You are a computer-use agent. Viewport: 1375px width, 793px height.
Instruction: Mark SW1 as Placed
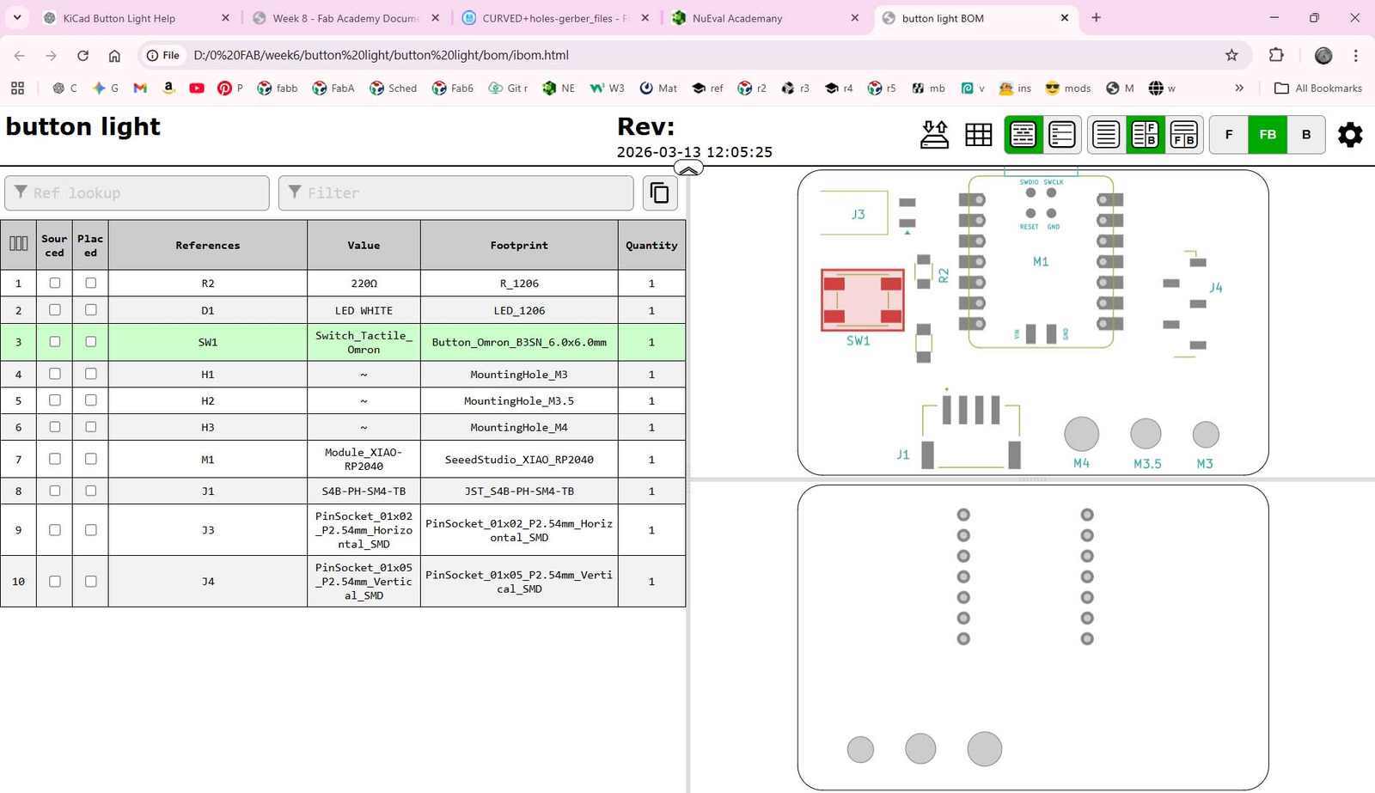90,342
